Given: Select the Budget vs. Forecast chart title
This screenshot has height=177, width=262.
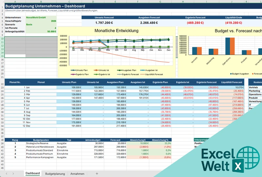Looking at the screenshot, I should (x=238, y=31).
